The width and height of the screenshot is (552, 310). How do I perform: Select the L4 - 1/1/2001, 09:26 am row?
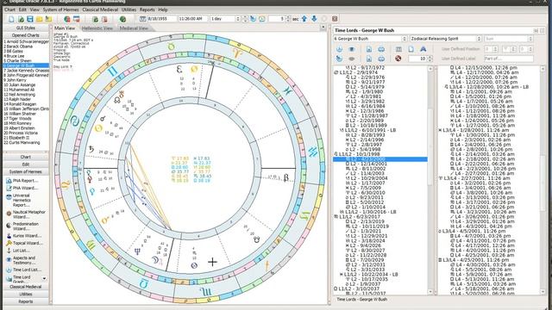[x=481, y=91]
